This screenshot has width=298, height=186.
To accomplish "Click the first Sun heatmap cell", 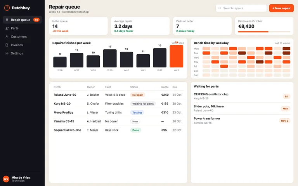I will pos(206,75).
